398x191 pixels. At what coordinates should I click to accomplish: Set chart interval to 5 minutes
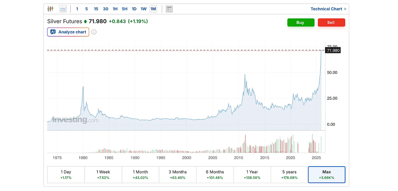click(x=86, y=9)
